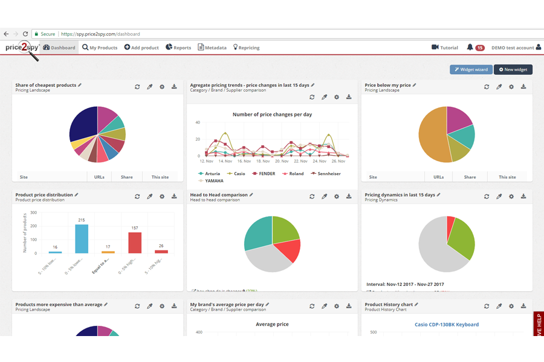Open the notifications bell icon
This screenshot has height=362, width=544.
click(470, 48)
